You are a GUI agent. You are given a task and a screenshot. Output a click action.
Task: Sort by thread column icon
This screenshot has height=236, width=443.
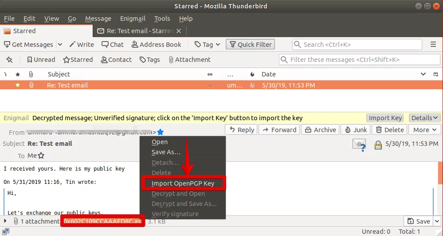point(6,74)
